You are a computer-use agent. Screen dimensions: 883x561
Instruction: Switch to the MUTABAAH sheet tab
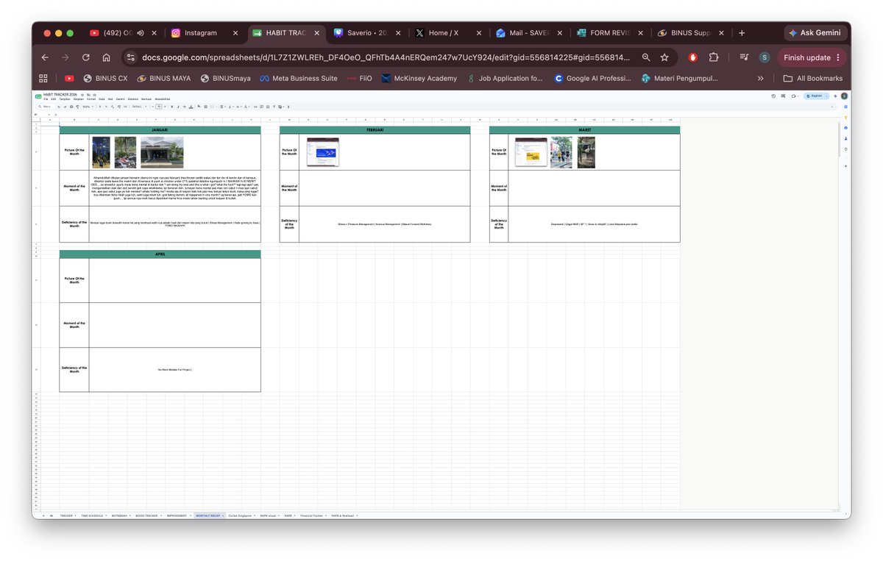[119, 515]
